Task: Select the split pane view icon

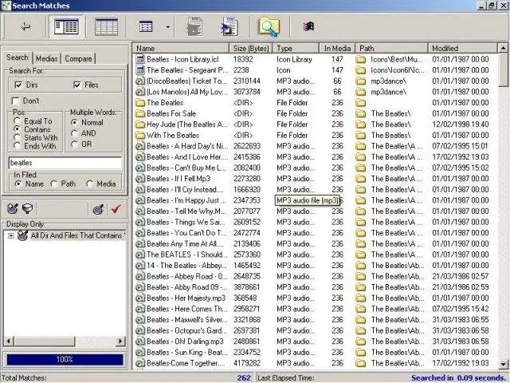Action: (x=66, y=26)
